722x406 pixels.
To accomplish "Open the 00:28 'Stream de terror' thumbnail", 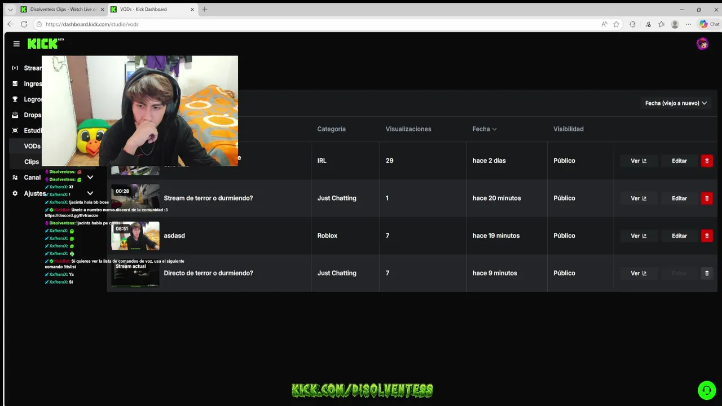I will 135,198.
